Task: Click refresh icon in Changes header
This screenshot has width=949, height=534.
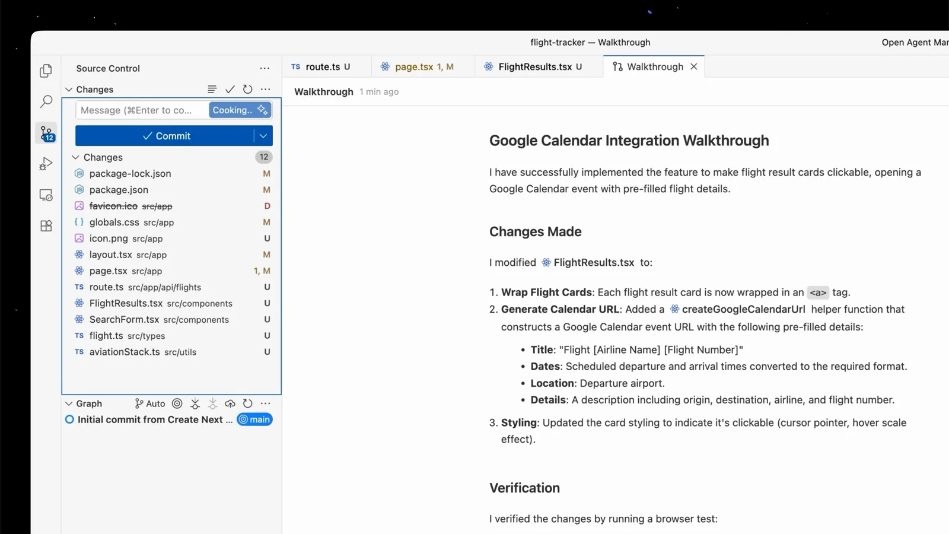Action: 248,89
